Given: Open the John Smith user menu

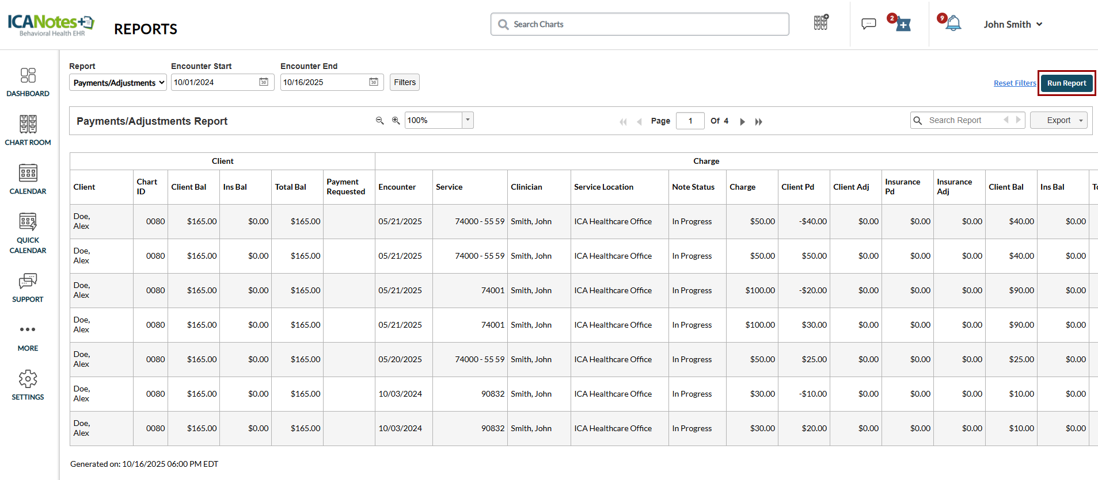Looking at the screenshot, I should tap(1013, 24).
